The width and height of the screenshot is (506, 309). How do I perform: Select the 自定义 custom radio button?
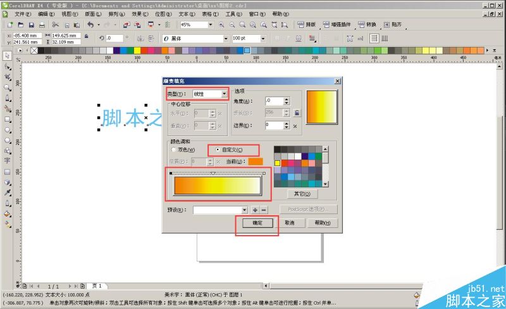218,149
